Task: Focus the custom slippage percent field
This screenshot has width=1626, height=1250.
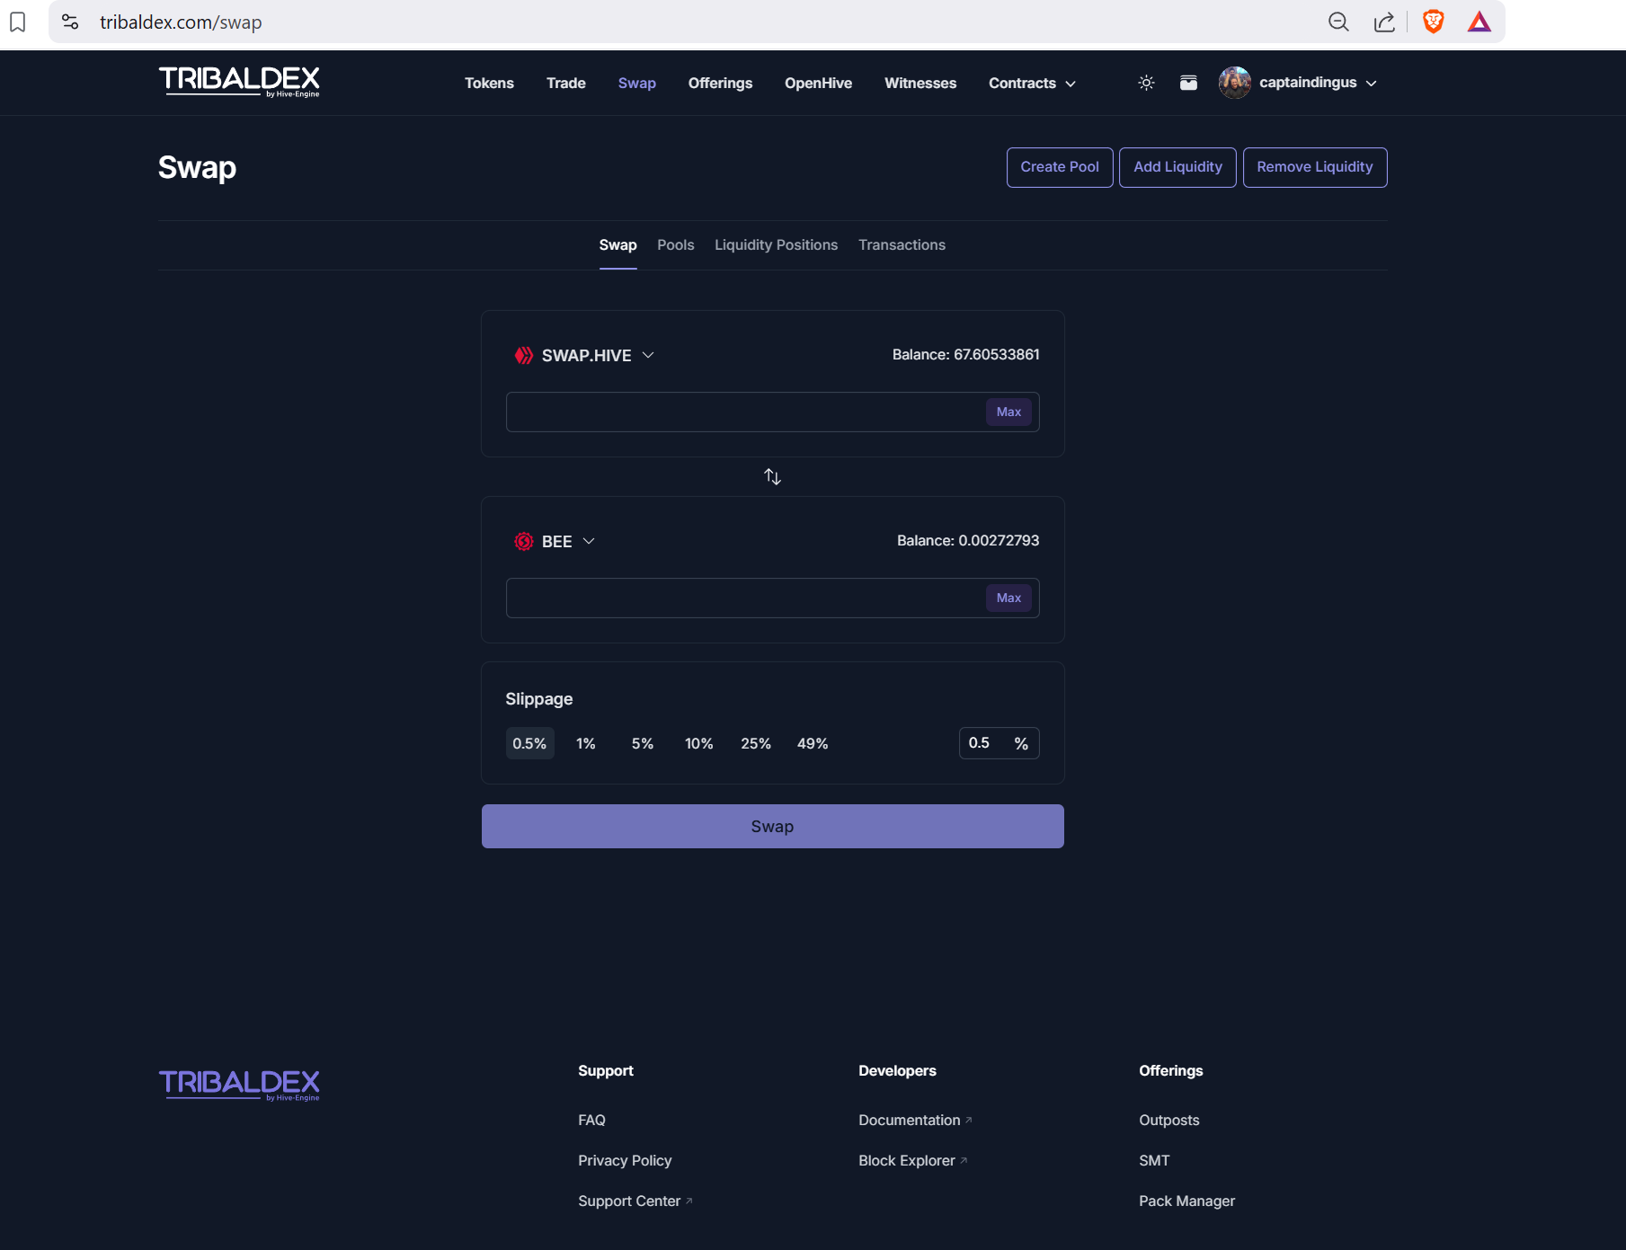Action: (999, 743)
